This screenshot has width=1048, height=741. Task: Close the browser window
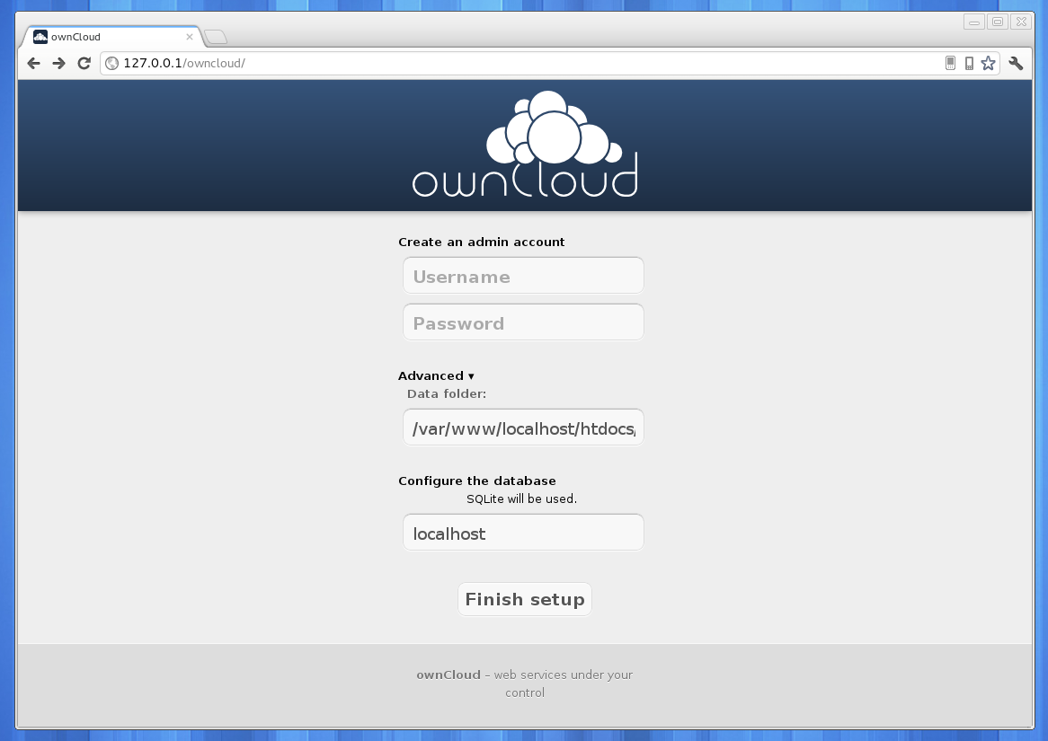point(1021,22)
